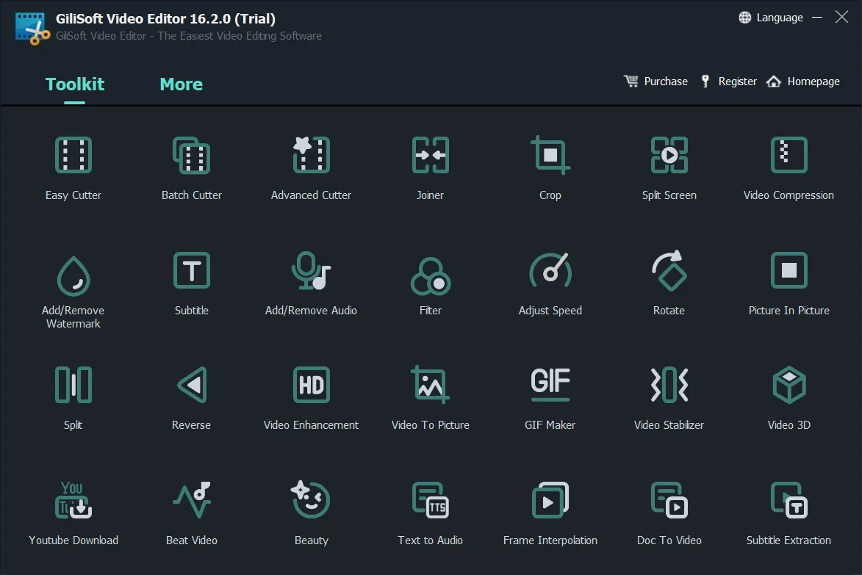Open the Subtitle editor
This screenshot has width=862, height=575.
pos(191,280)
